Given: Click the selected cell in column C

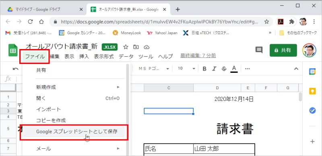Looking at the screenshot, I should click(169, 111).
